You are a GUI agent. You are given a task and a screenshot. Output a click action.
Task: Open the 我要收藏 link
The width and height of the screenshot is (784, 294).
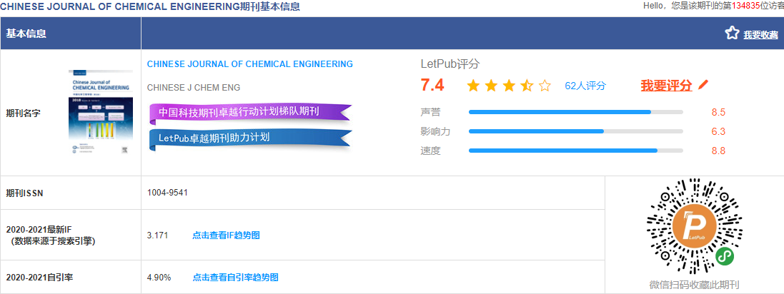[x=760, y=34]
